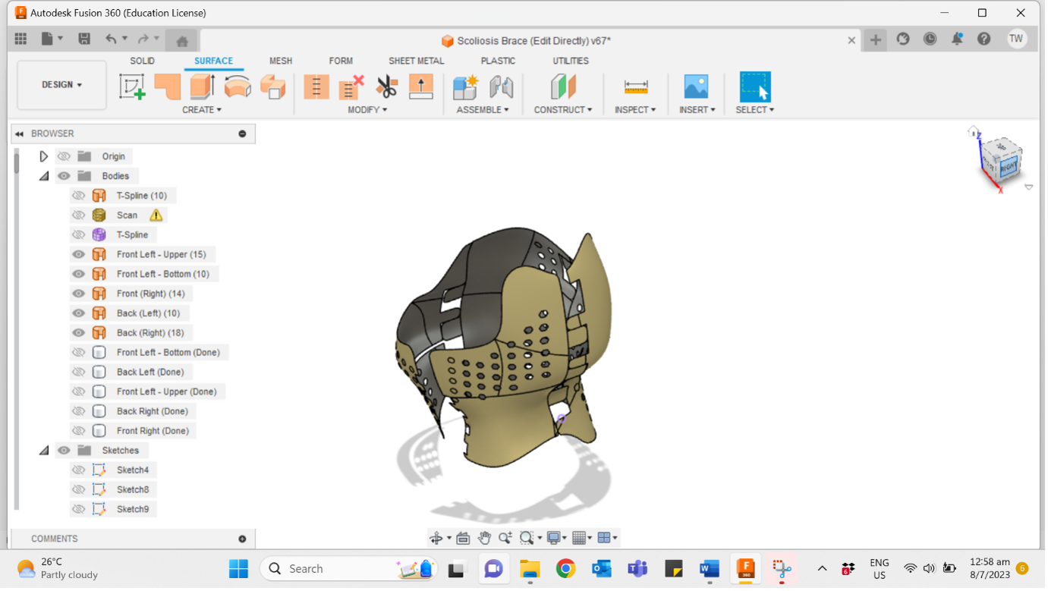Hide the Back (Right) (18) body
The image size is (1048, 591).
click(78, 333)
